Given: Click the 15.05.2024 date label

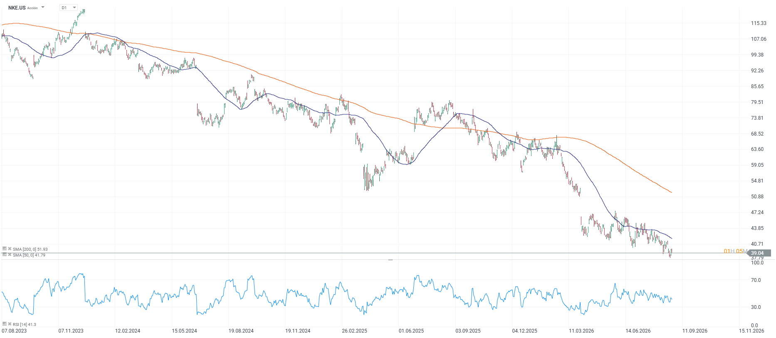Looking at the screenshot, I should [x=184, y=331].
